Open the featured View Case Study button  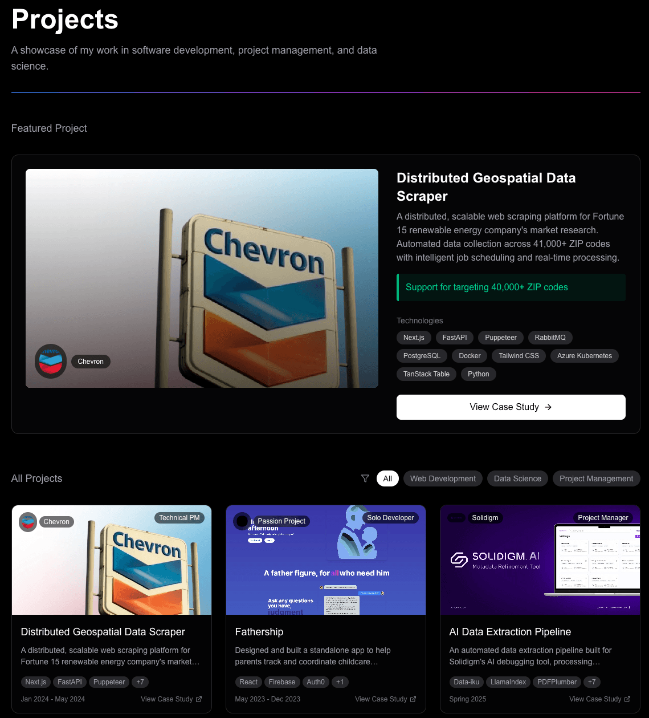(511, 407)
